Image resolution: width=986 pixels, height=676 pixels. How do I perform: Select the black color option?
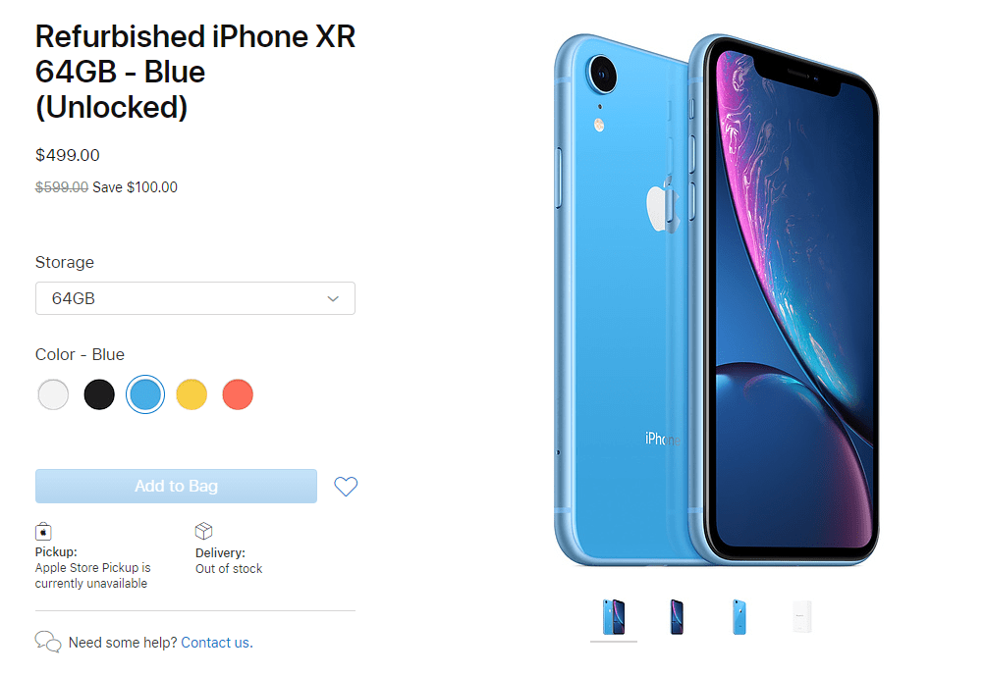pyautogui.click(x=99, y=394)
